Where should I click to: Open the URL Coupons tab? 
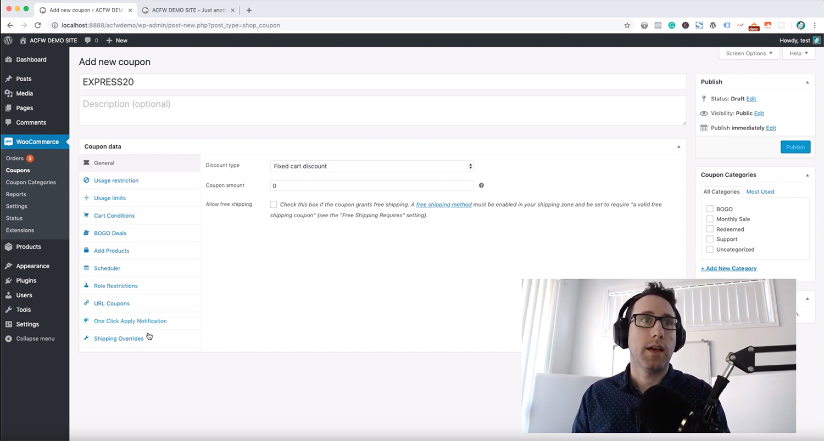pyautogui.click(x=140, y=303)
